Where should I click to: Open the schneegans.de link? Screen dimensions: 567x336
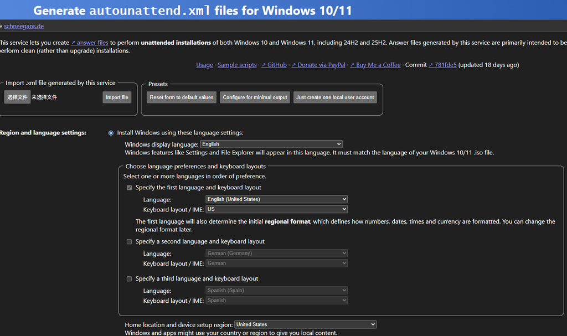point(24,26)
